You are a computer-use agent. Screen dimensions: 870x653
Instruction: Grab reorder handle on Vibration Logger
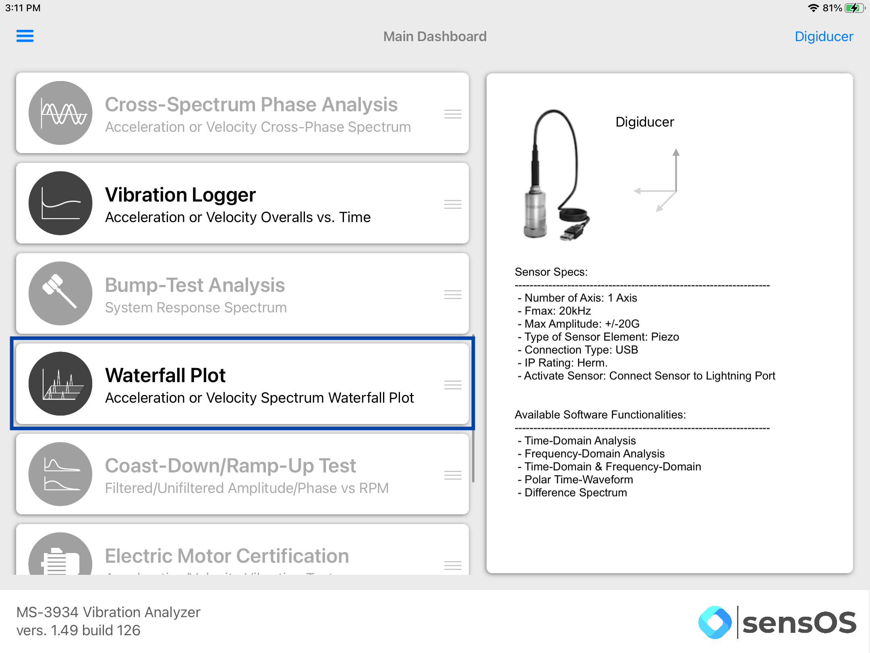(x=453, y=204)
